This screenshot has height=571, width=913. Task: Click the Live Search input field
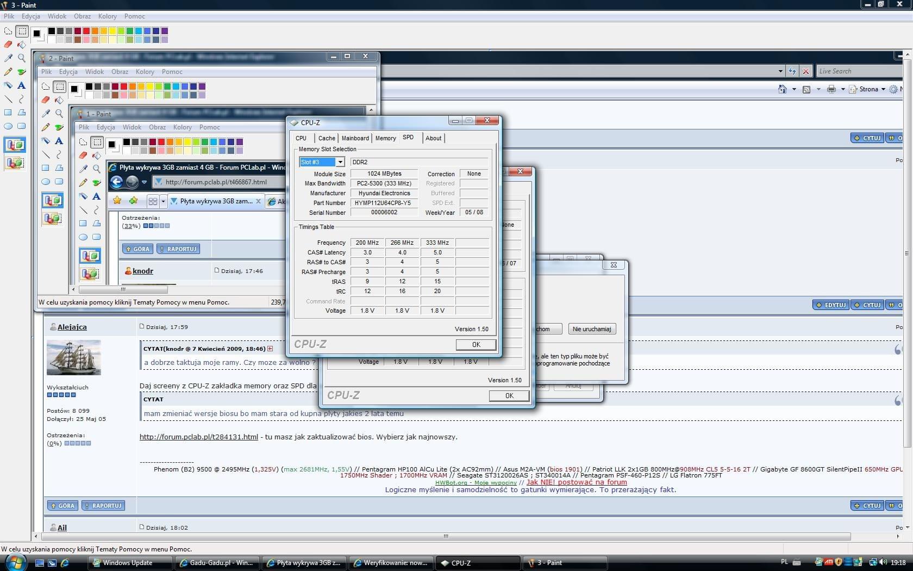[859, 71]
